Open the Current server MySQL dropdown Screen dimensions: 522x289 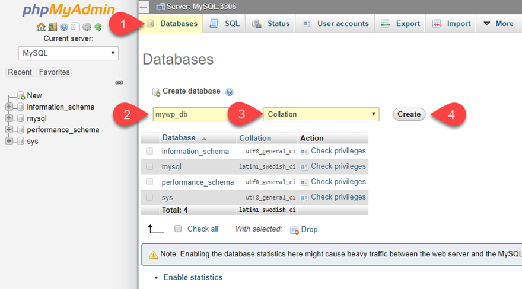[x=68, y=53]
